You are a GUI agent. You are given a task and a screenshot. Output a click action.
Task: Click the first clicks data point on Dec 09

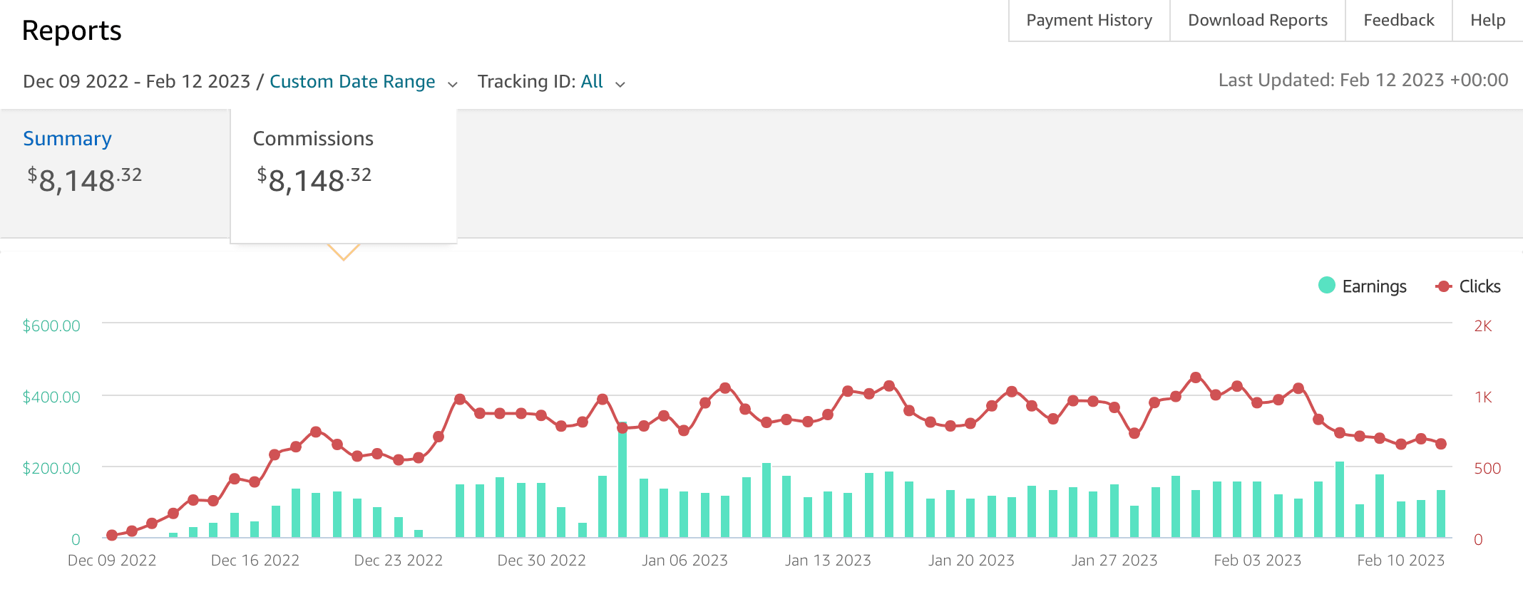click(x=112, y=535)
